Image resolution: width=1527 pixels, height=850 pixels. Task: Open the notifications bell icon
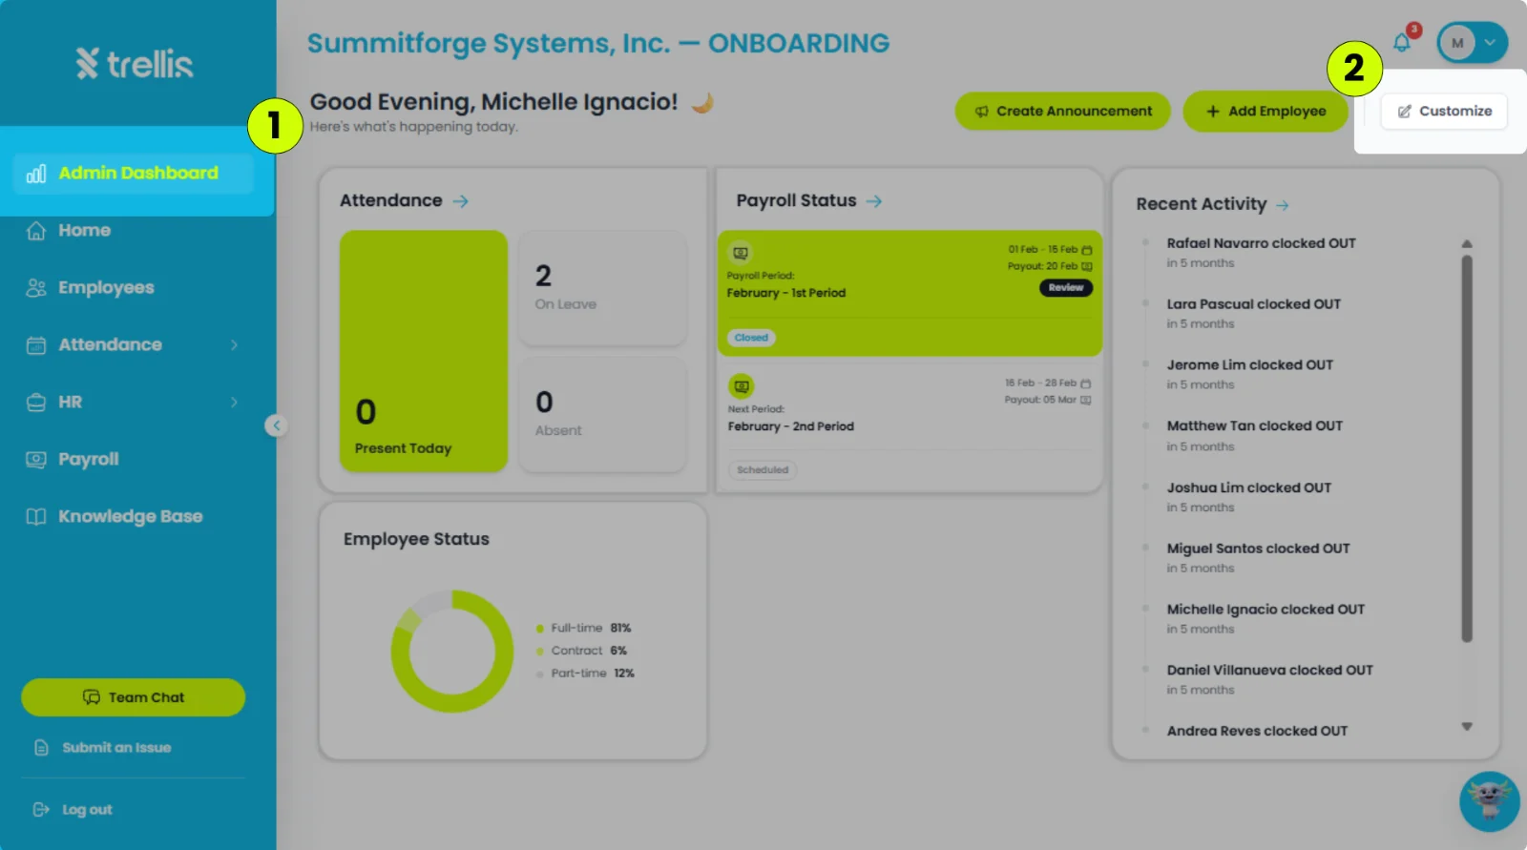tap(1402, 42)
